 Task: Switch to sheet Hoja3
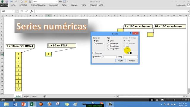pos(35,96)
